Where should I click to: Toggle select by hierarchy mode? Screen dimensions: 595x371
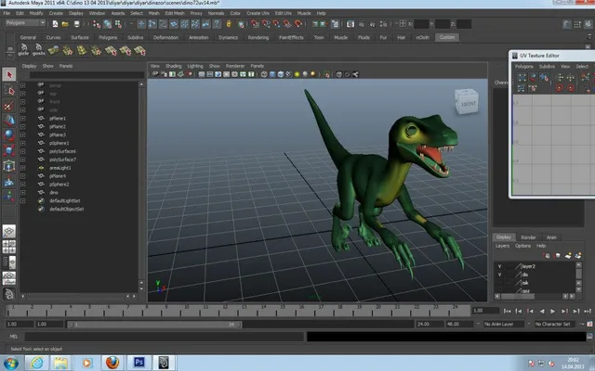pos(97,24)
